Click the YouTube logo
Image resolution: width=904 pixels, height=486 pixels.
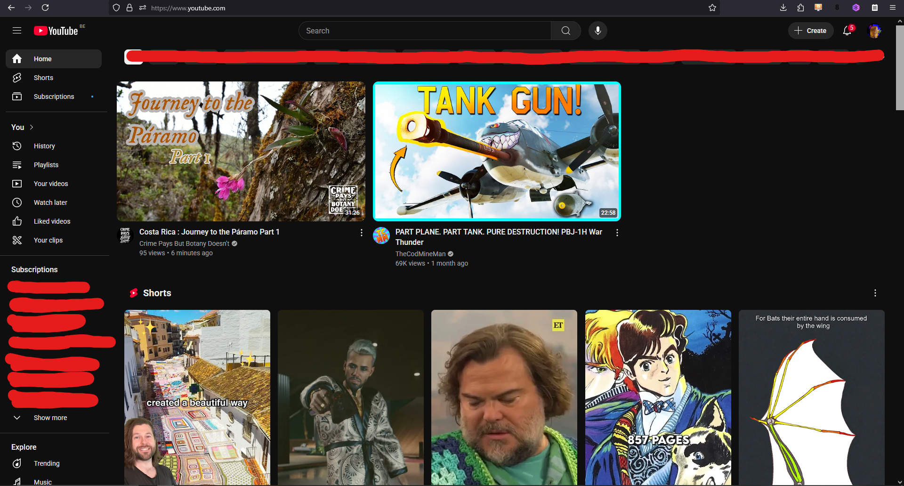[56, 31]
